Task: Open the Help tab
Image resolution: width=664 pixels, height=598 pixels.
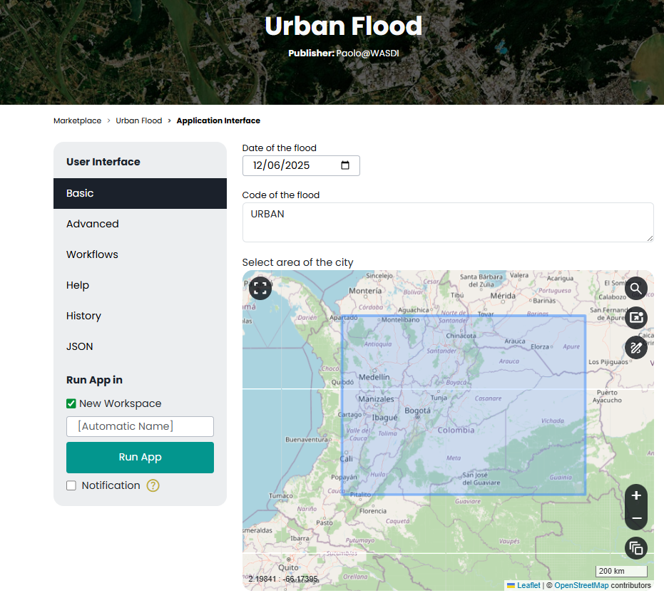Action: [x=140, y=285]
